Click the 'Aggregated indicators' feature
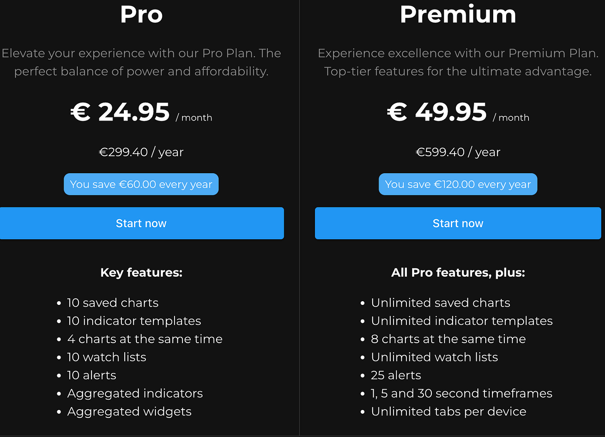Viewport: 605px width, 437px height. (135, 393)
